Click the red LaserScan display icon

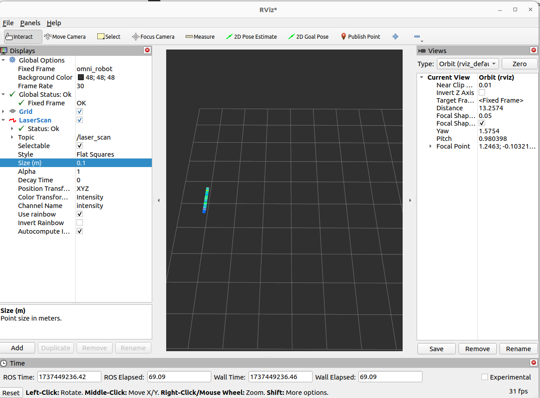(13, 120)
